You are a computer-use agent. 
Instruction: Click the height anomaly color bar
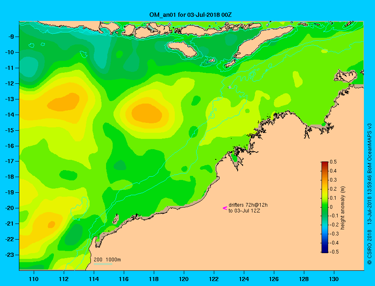click(325, 207)
